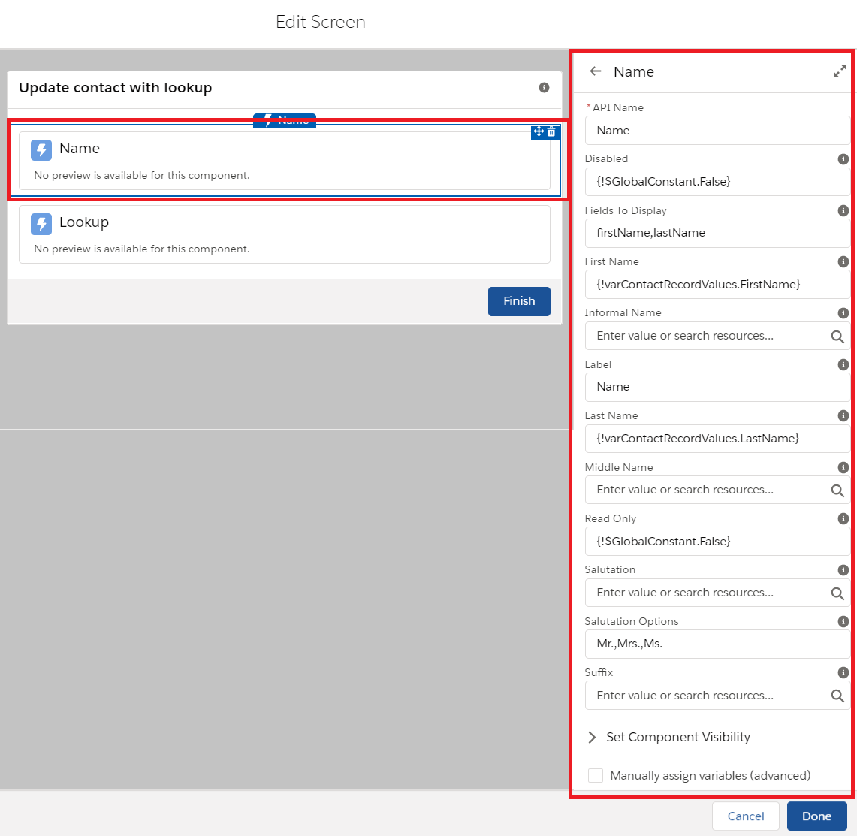This screenshot has width=857, height=836.
Task: Click the Cancel button
Action: [x=746, y=816]
